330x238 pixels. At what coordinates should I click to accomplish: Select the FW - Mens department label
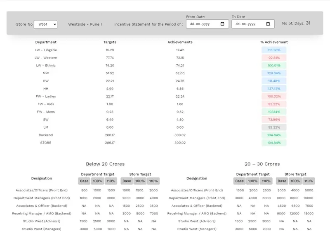[x=46, y=112]
